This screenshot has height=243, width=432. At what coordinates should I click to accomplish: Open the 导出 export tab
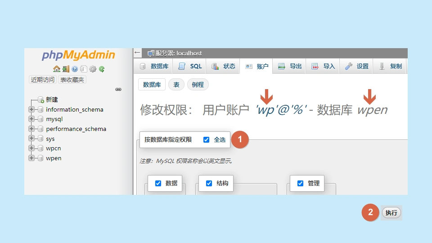[290, 66]
